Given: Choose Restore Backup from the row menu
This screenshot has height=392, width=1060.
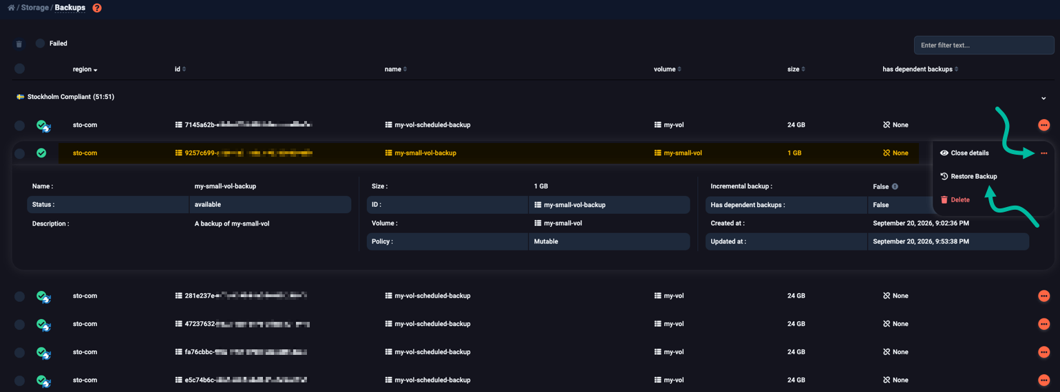Looking at the screenshot, I should (x=968, y=176).
